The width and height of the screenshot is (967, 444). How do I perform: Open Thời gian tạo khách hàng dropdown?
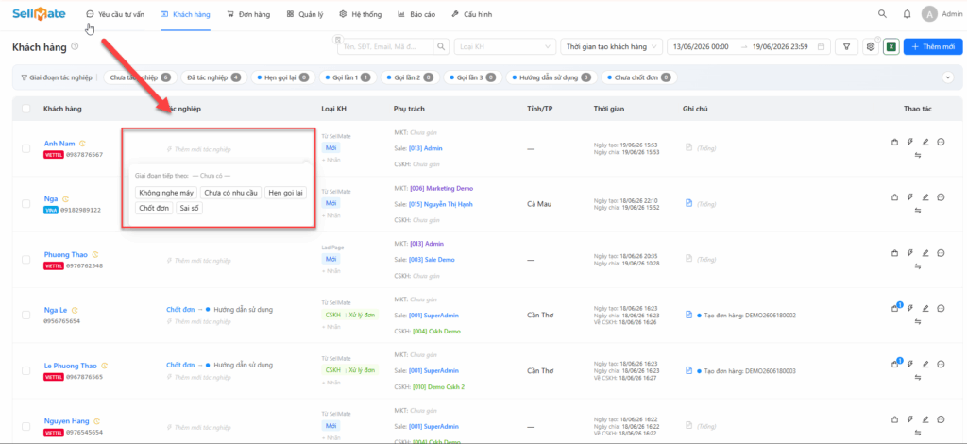point(611,46)
